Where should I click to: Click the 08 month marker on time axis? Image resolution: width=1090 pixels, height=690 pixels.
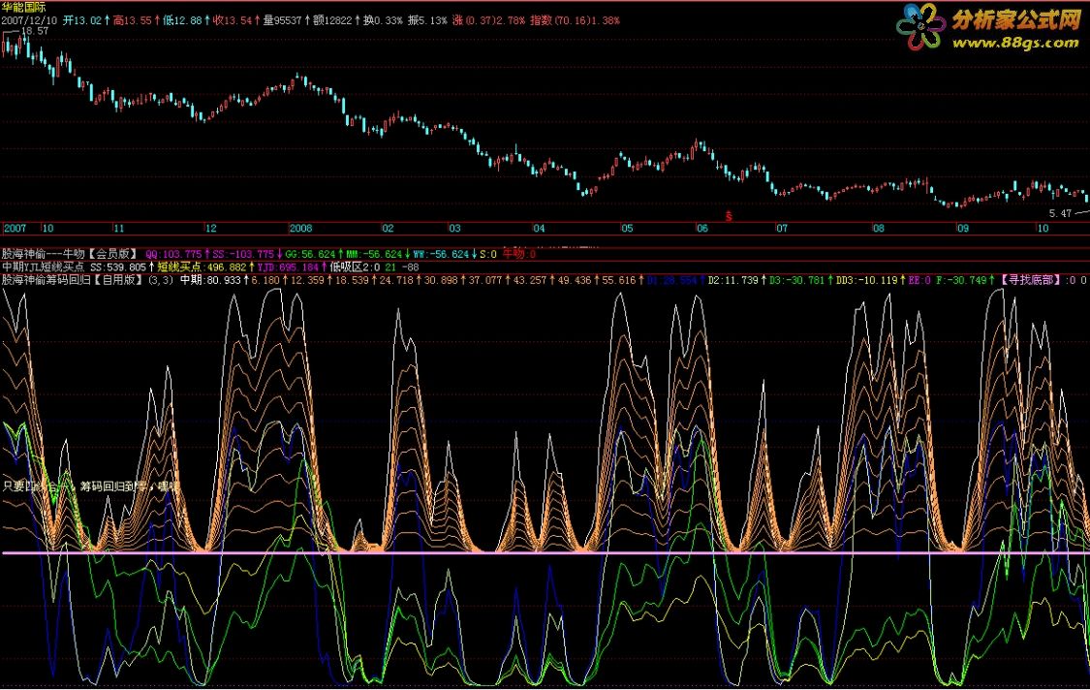coord(879,228)
